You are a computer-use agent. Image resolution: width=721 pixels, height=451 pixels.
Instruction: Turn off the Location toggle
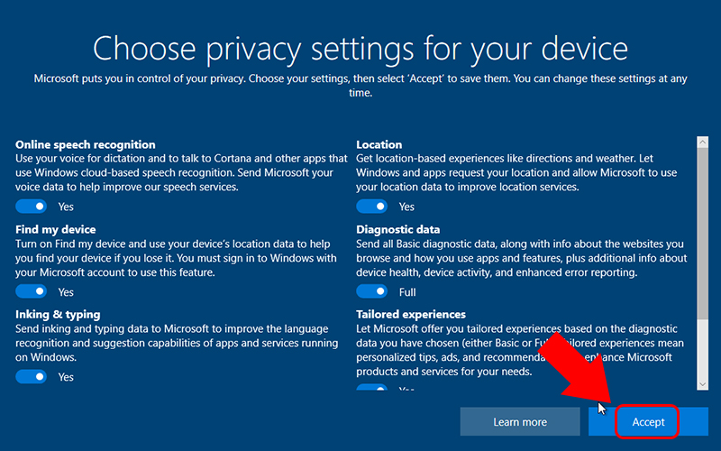tap(372, 207)
